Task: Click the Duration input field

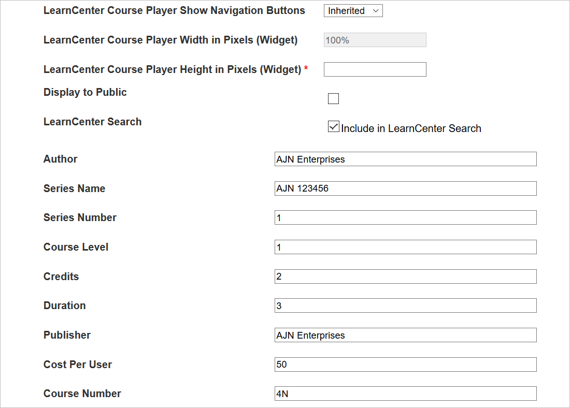Action: pyautogui.click(x=405, y=306)
